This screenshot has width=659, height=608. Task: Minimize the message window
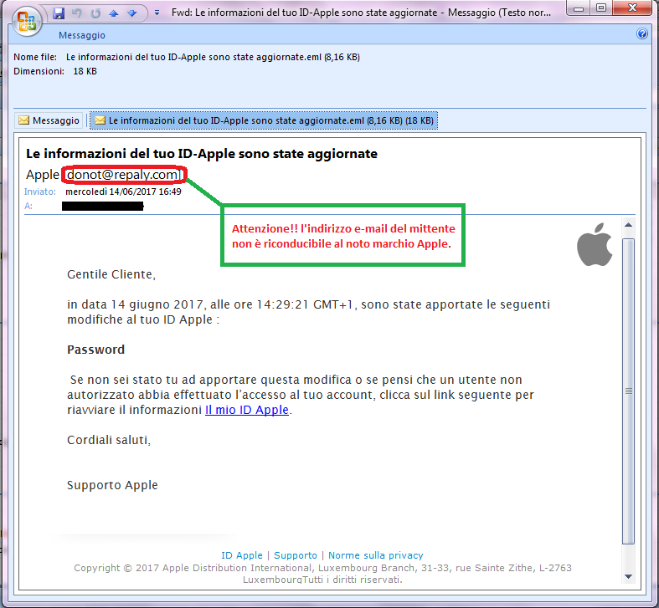(x=579, y=8)
